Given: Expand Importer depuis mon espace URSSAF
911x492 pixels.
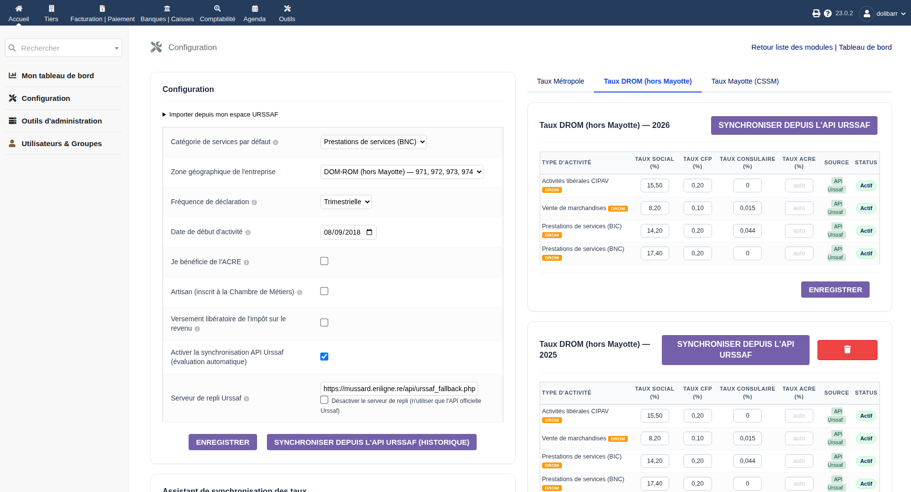Looking at the screenshot, I should click(221, 114).
